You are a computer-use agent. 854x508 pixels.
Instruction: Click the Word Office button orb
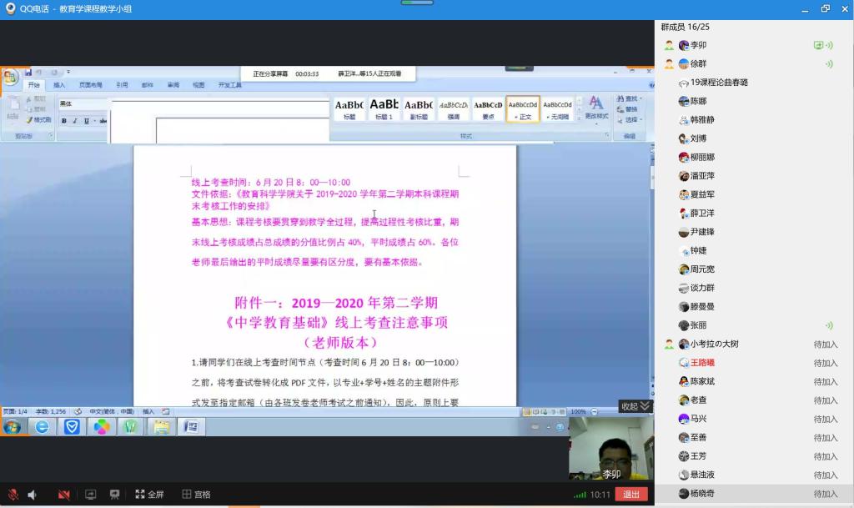(x=10, y=78)
